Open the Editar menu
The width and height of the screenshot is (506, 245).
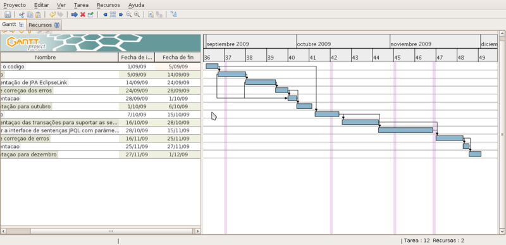(x=42, y=5)
